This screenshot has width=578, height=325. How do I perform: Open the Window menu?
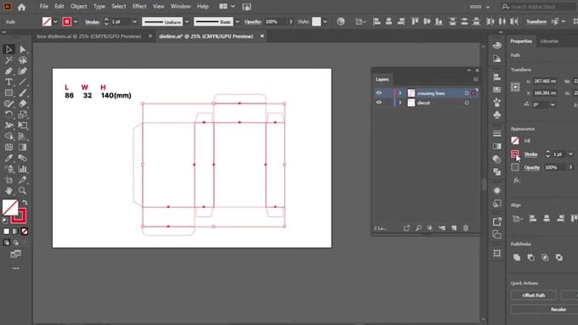[x=180, y=7]
